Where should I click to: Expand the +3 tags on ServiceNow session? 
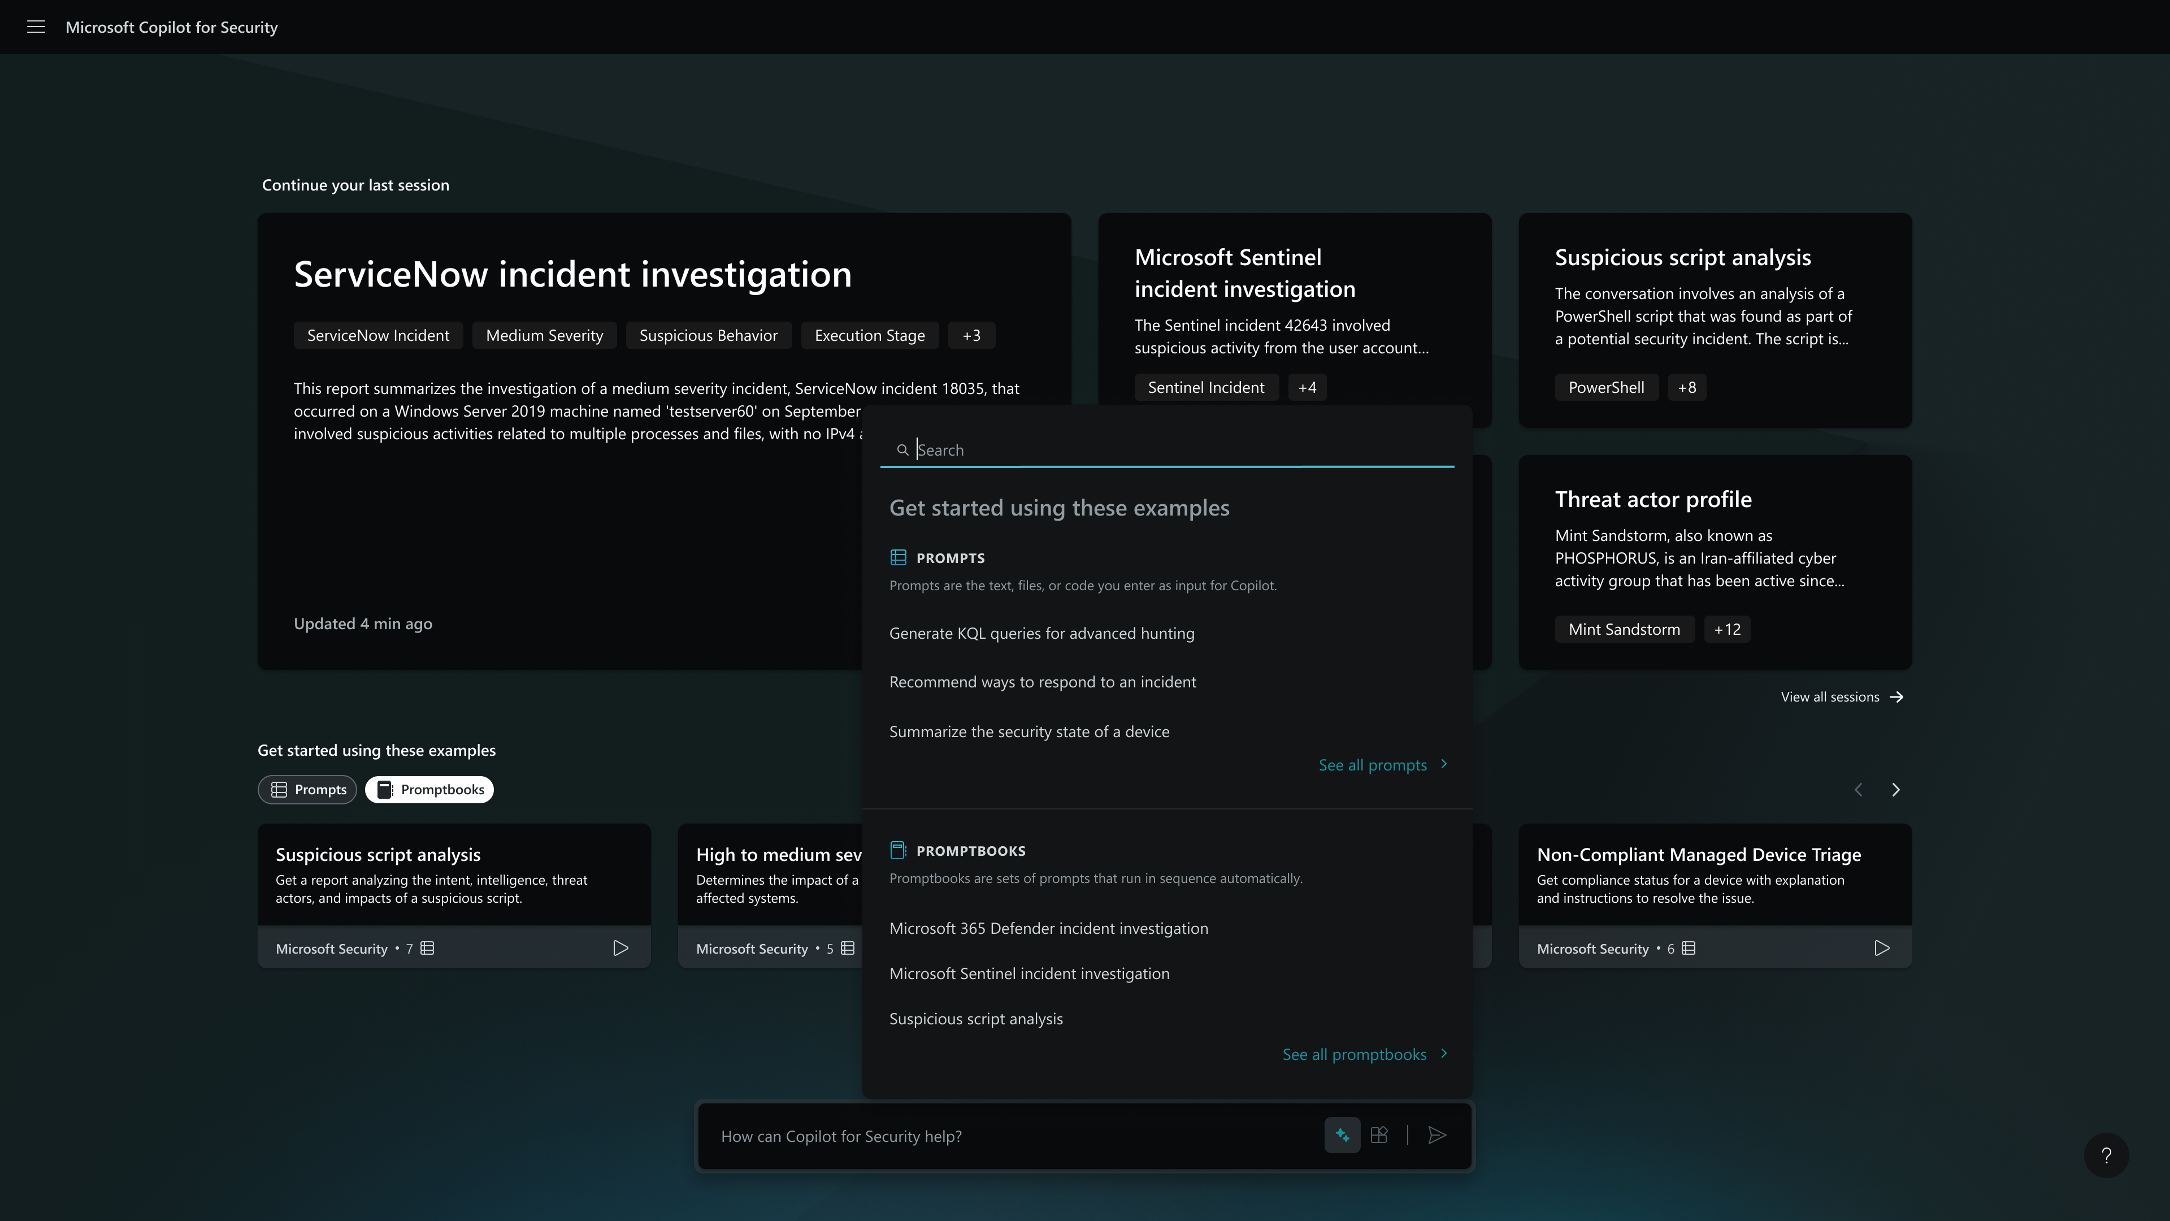pyautogui.click(x=971, y=335)
